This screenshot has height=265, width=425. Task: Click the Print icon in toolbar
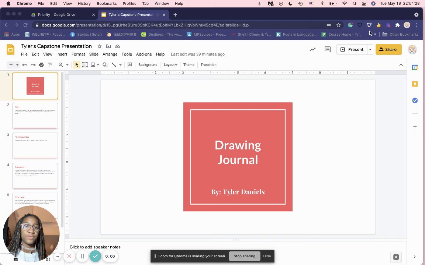41,65
